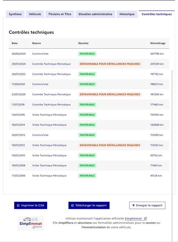Viewport: 178px width, 242px height.
Task: Click the external link icon after Simplimmat
Action: (145, 218)
